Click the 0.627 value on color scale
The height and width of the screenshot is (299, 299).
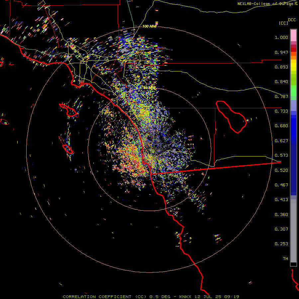[281, 141]
